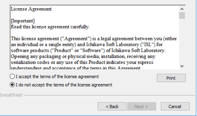The height and width of the screenshot is (116, 197).
Task: Click the license text scroll-up arrow
Action: 182,9
